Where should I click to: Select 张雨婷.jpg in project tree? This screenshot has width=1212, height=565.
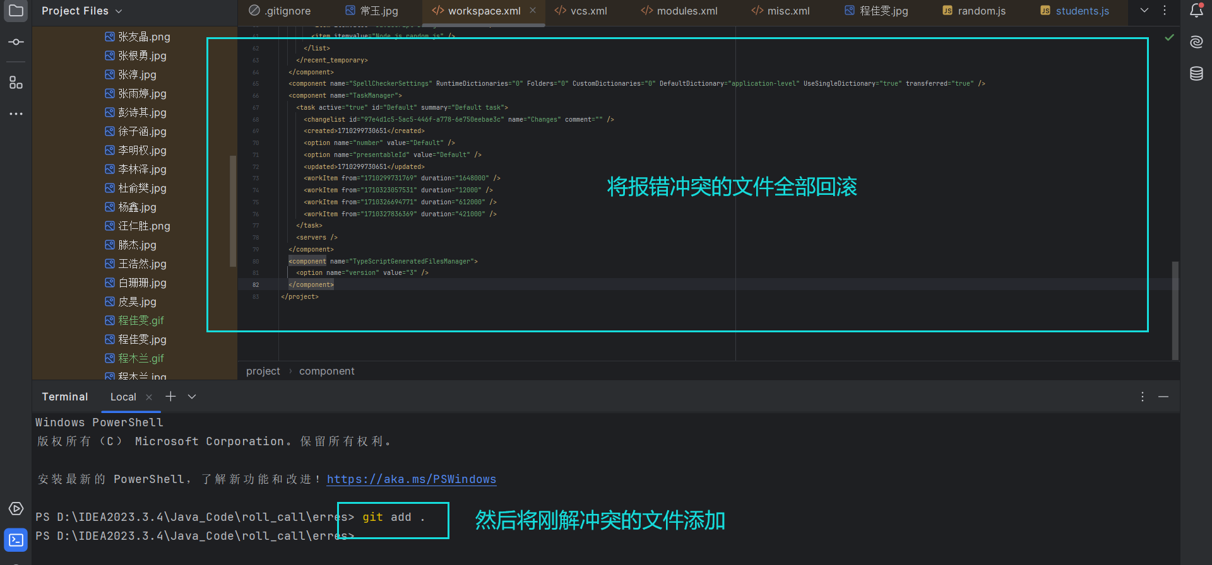pos(136,93)
